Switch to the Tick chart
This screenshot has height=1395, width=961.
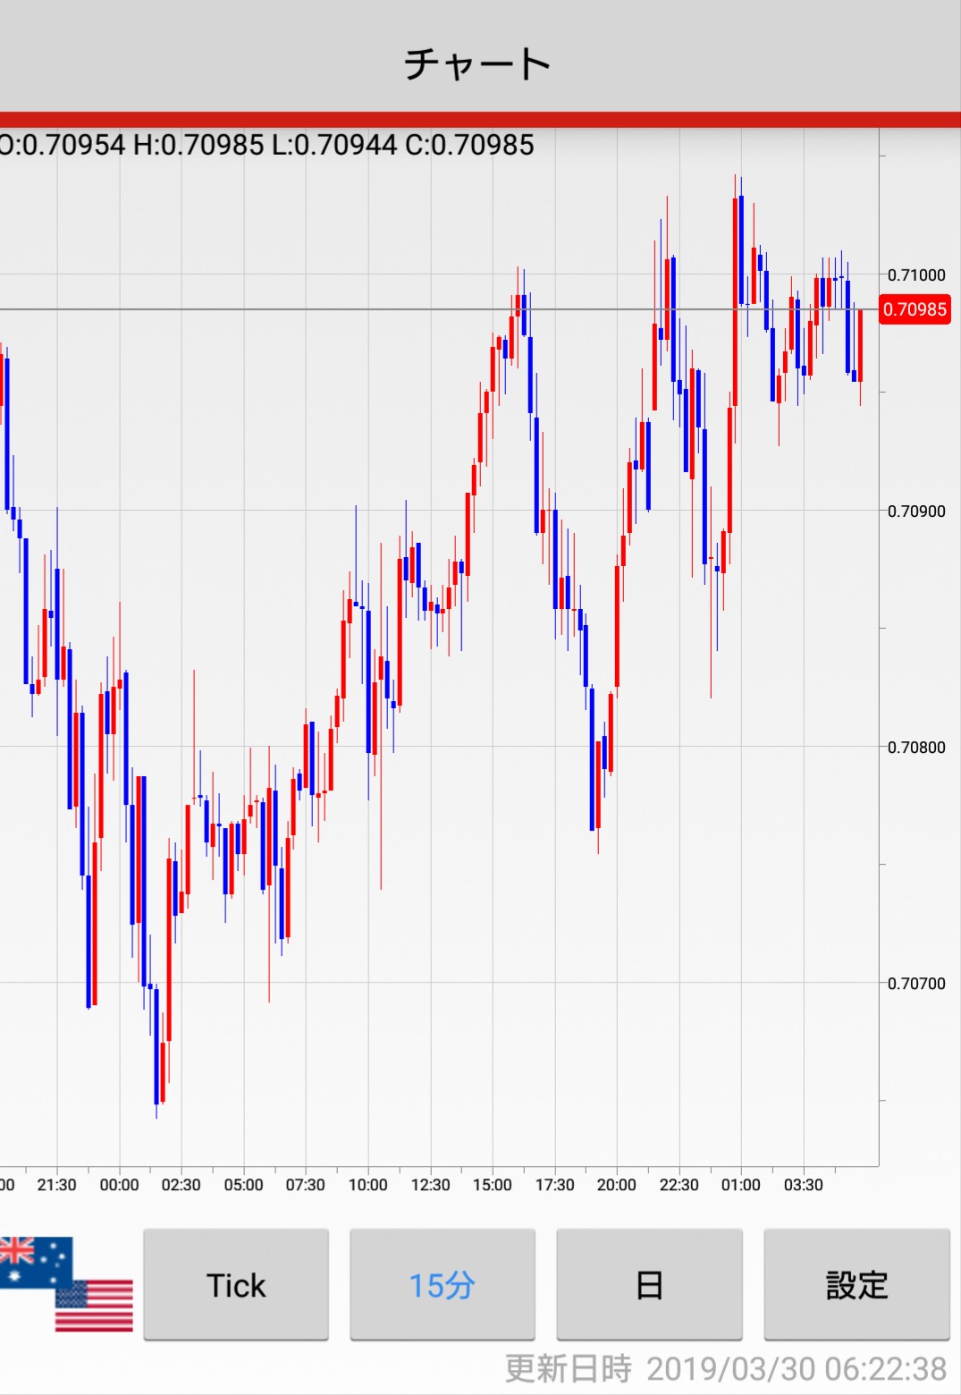(236, 1284)
